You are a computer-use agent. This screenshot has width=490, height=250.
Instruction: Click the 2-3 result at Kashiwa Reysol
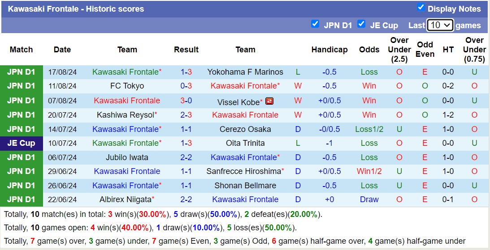point(186,114)
